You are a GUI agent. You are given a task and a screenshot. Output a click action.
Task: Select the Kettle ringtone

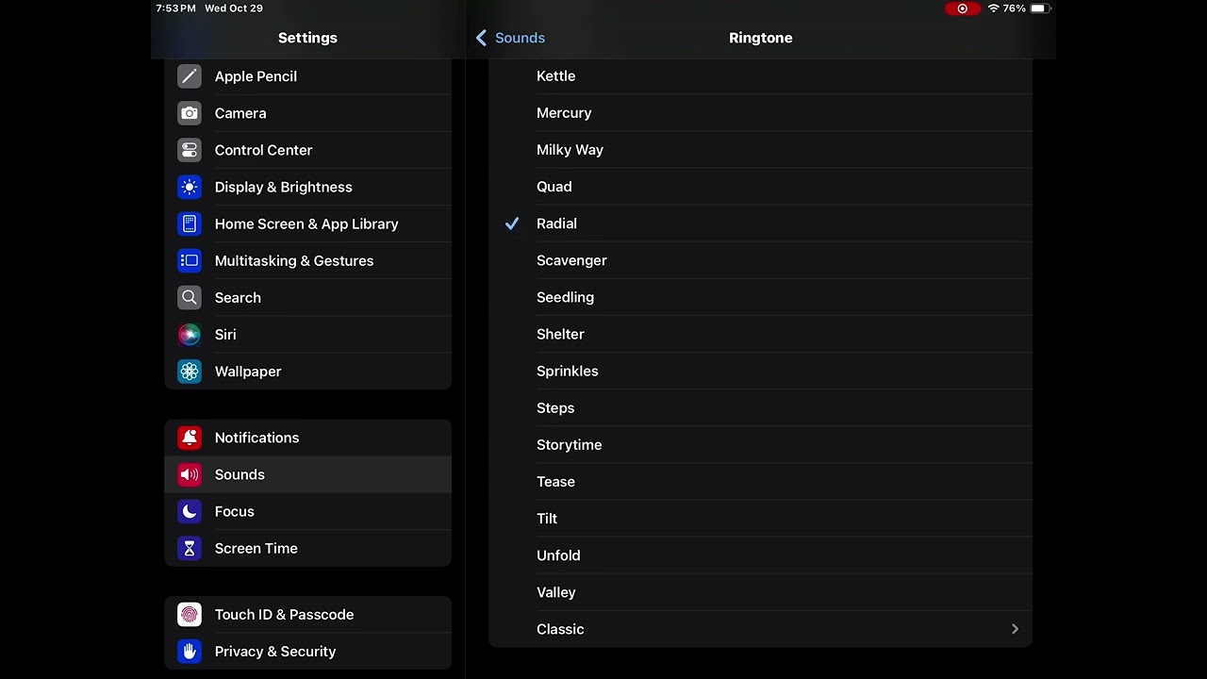point(760,76)
